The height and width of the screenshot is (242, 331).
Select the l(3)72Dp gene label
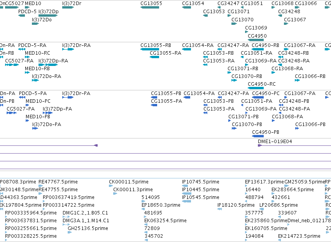tap(48, 12)
